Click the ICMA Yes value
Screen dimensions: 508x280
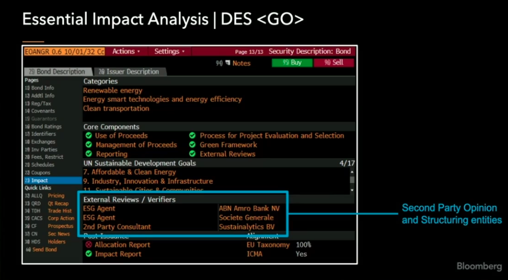pyautogui.click(x=301, y=254)
